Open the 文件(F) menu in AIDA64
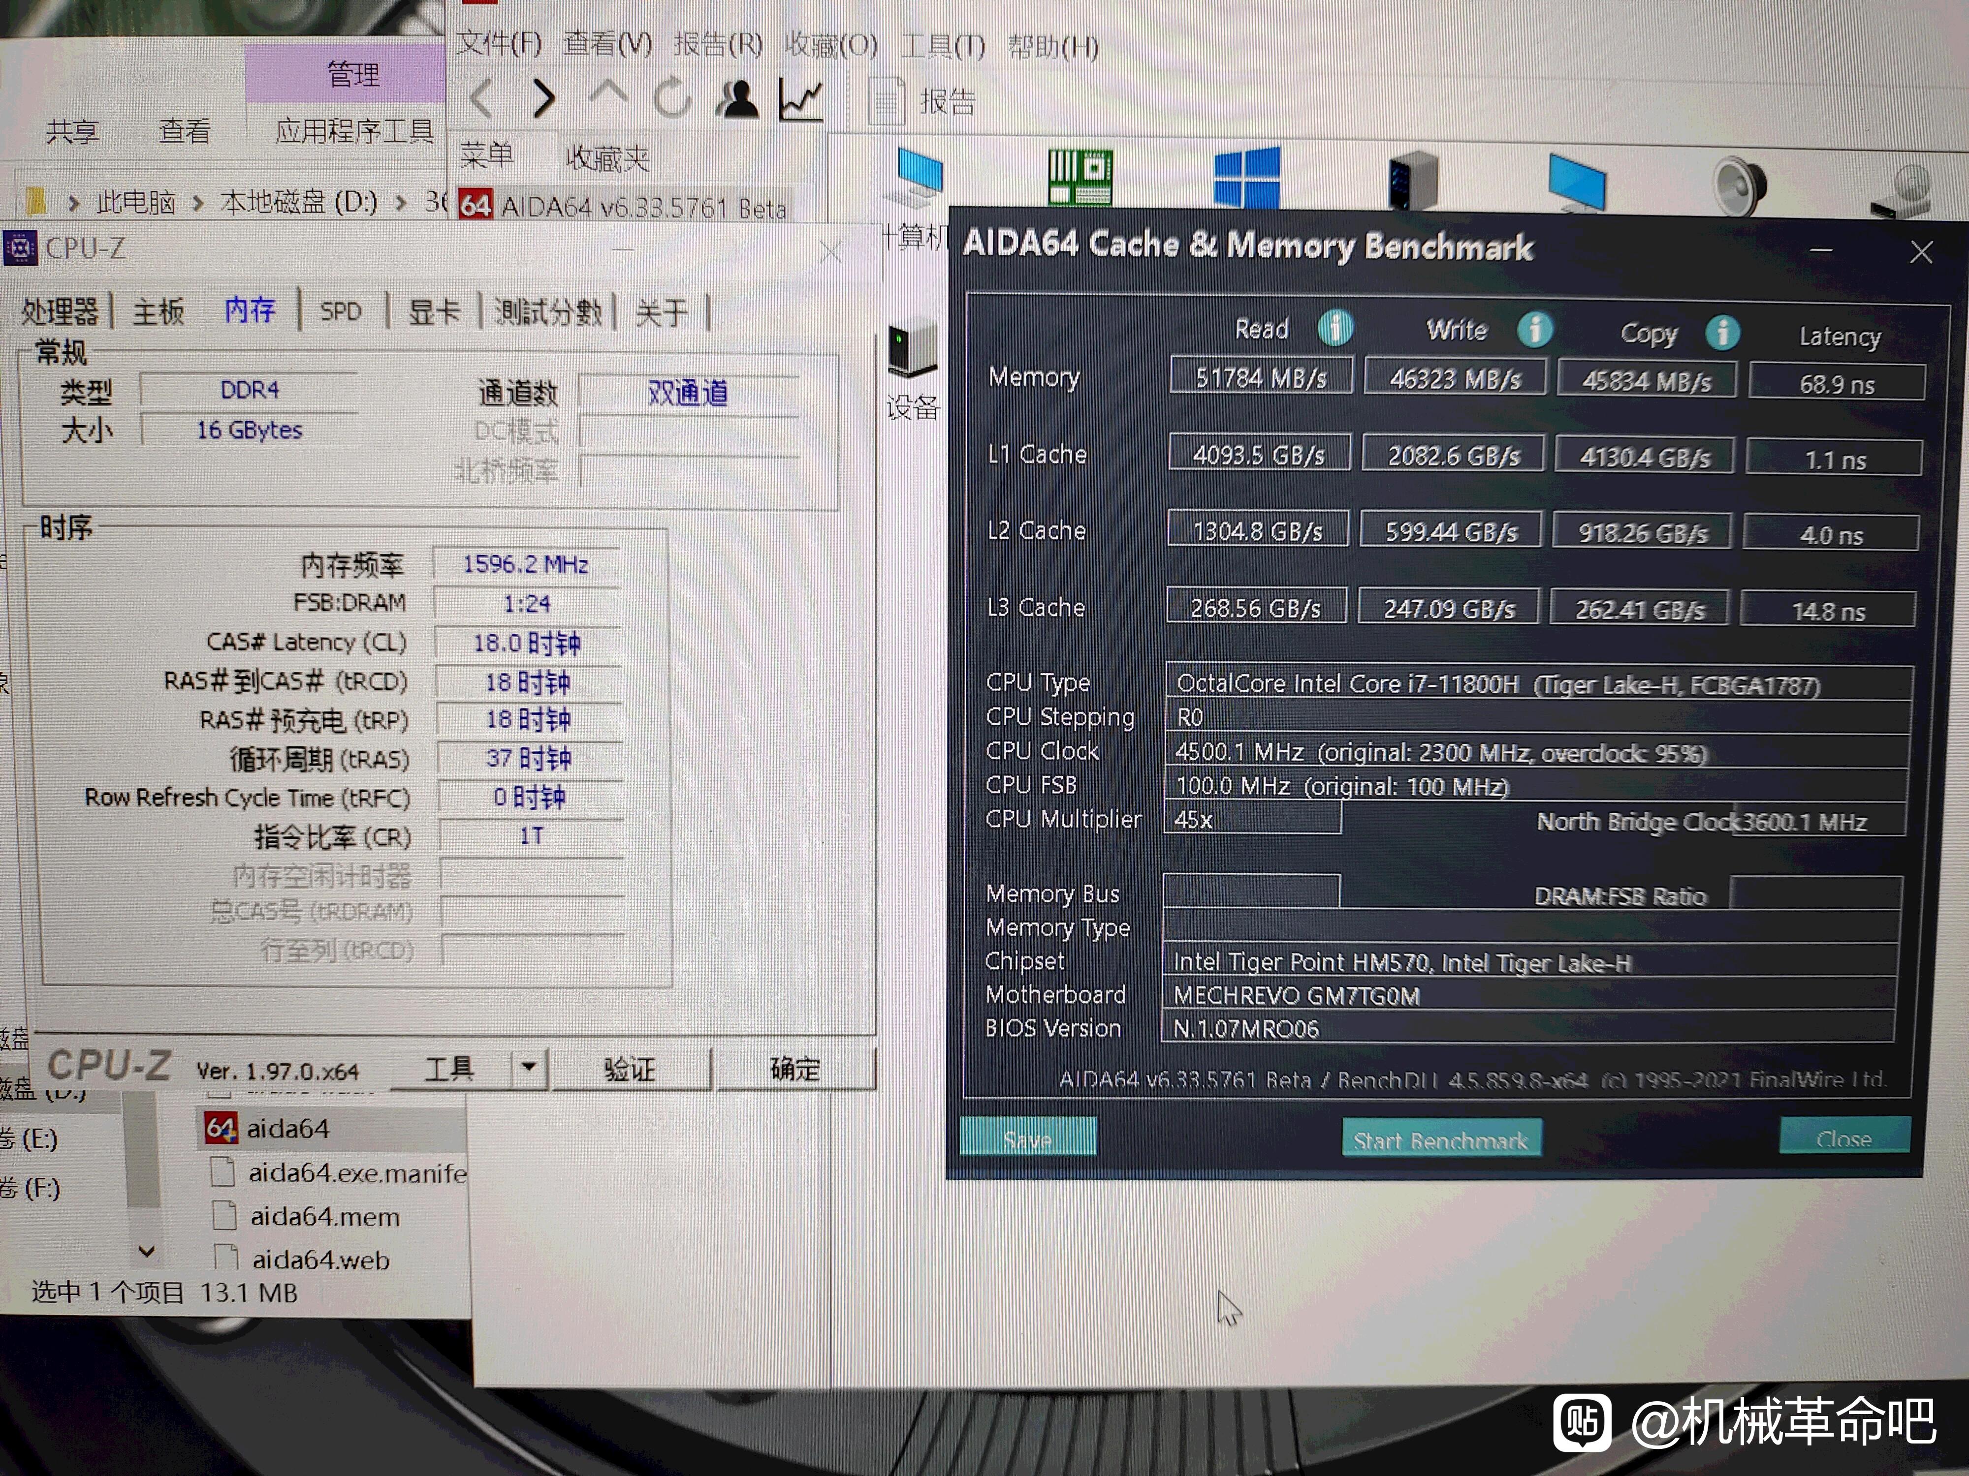This screenshot has width=1969, height=1476. click(499, 43)
